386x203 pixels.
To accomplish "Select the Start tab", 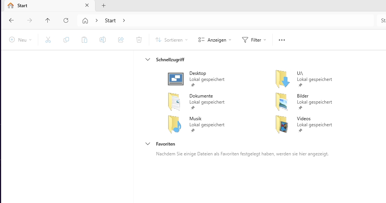I will point(45,6).
